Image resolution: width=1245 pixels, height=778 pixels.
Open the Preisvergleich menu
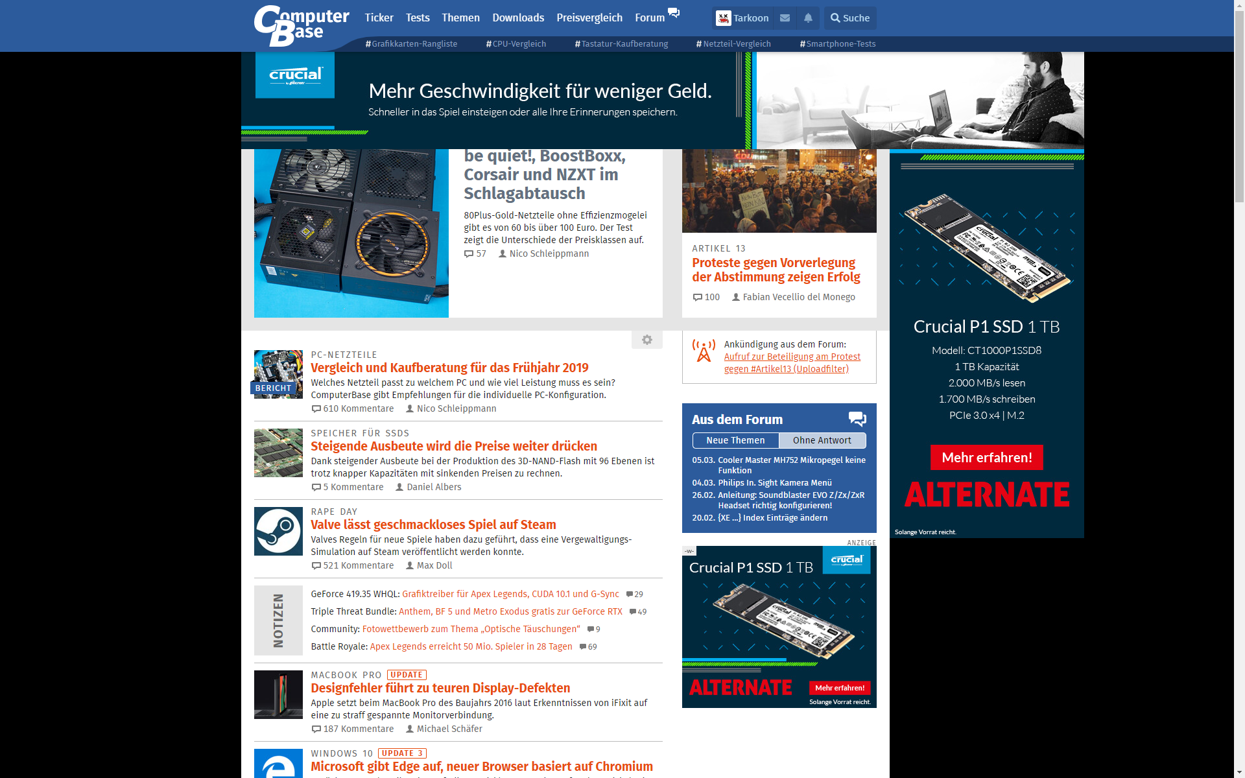(x=589, y=18)
